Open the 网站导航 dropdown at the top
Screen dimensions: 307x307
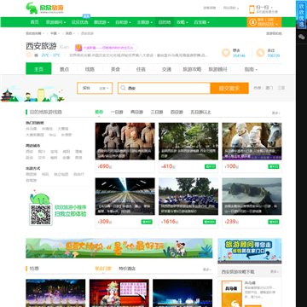[231, 8]
